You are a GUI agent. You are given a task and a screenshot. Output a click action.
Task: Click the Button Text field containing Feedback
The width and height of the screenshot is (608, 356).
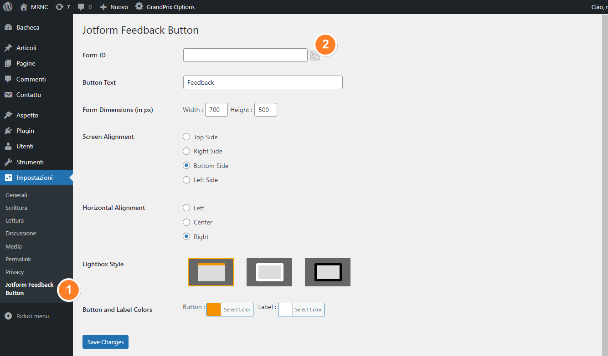263,82
